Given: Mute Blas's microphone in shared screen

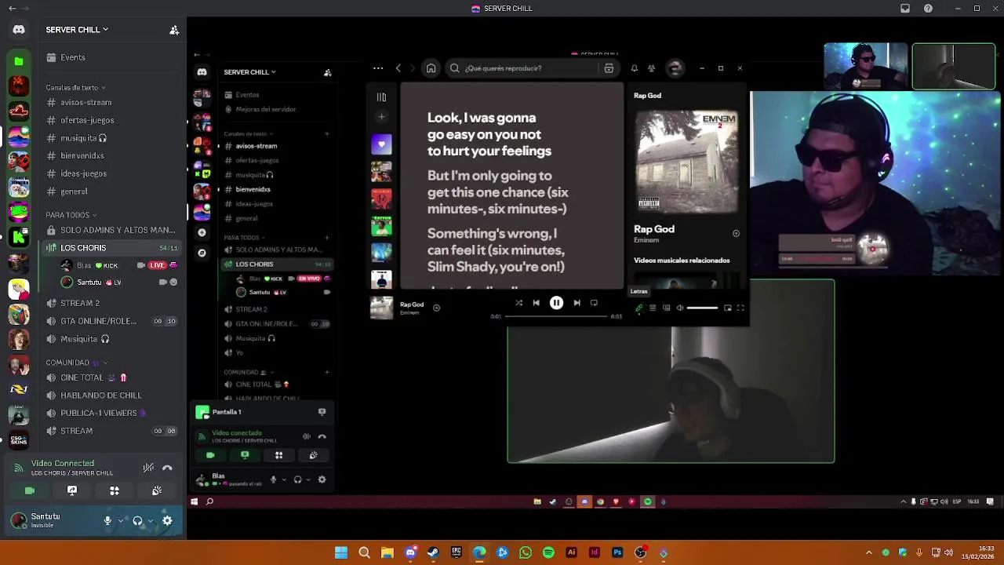Looking at the screenshot, I should [x=273, y=479].
